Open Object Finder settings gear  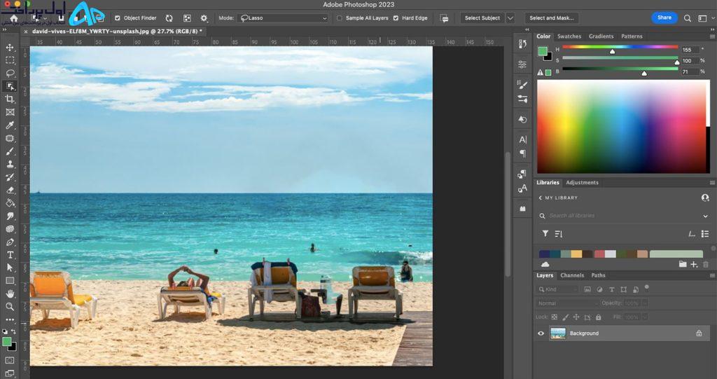204,18
